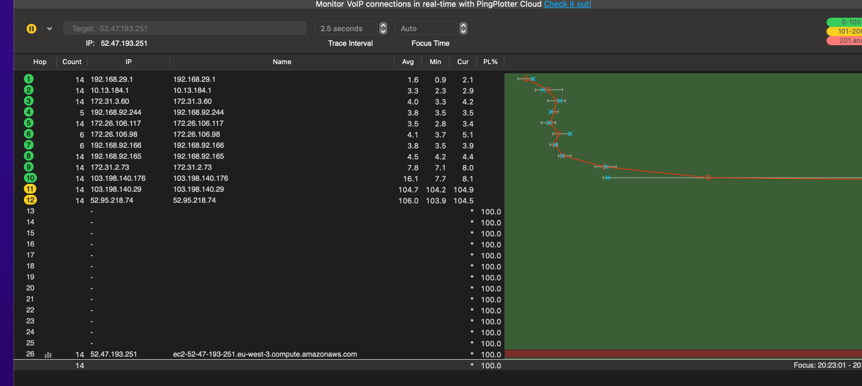Click the hop 1 green circle icon

(x=29, y=79)
